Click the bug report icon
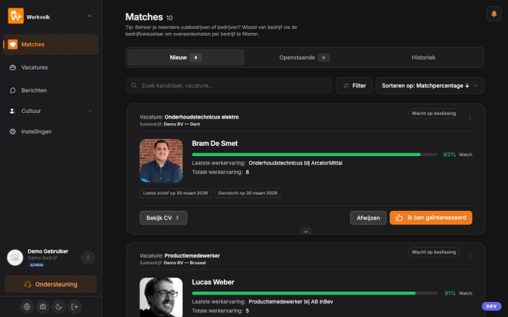The width and height of the screenshot is (508, 317). point(43,307)
